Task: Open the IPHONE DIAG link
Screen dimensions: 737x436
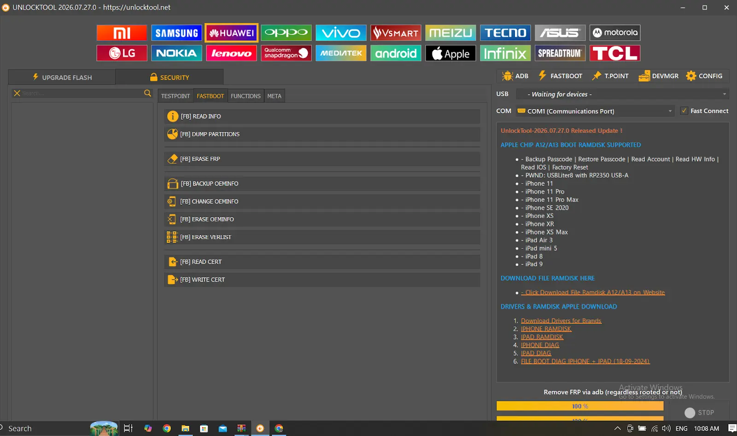Action: point(540,345)
